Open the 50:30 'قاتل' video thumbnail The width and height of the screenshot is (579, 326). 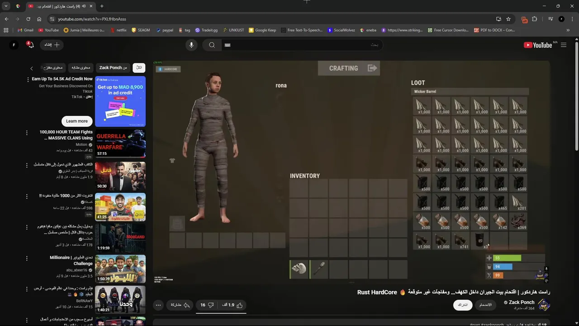[x=120, y=176]
